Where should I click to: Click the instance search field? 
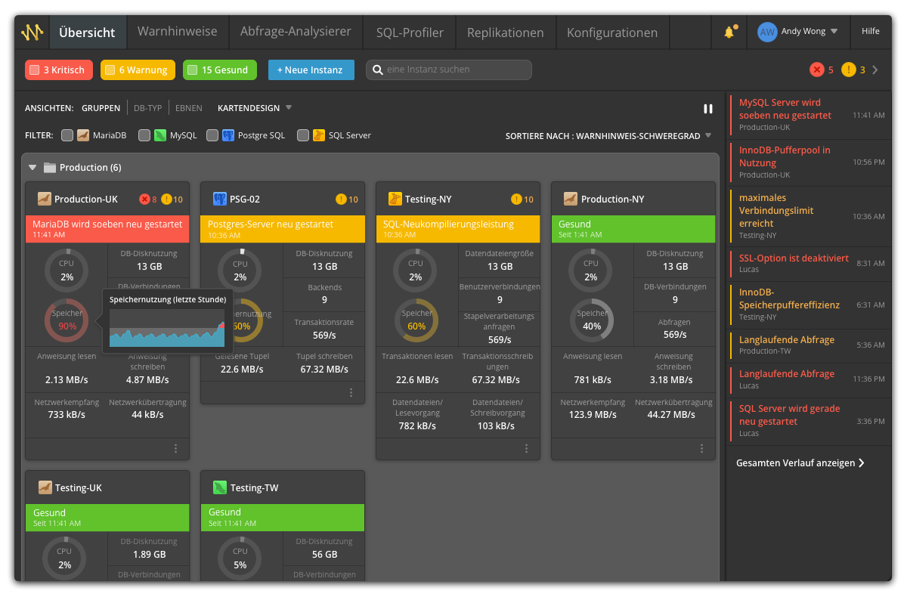click(x=449, y=70)
